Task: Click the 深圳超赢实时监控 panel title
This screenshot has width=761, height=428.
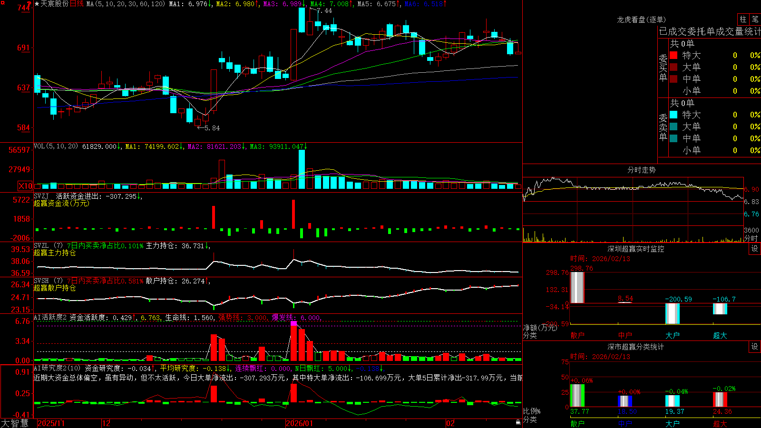Action: click(x=635, y=249)
